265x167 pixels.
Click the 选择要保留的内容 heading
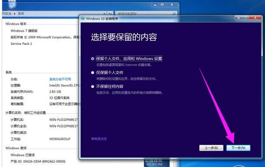pos(124,37)
